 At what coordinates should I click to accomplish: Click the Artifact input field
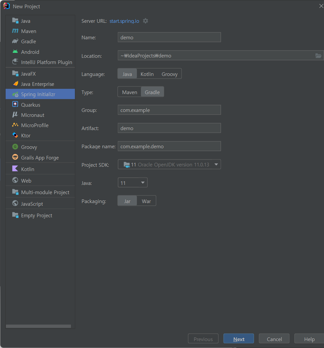tap(169, 128)
